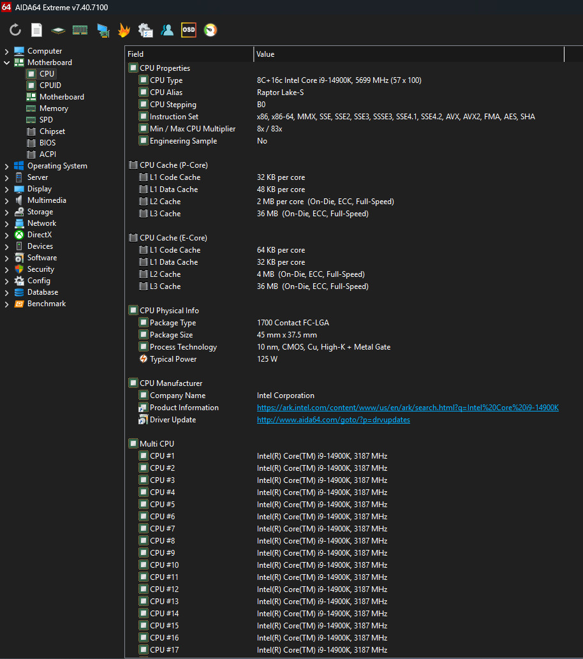583x659 pixels.
Task: Select the Package Type row
Action: tap(353, 323)
